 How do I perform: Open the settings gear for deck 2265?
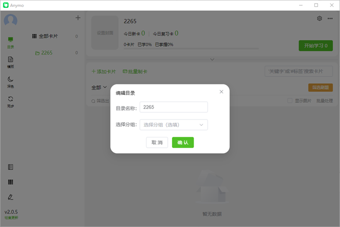pos(320,18)
